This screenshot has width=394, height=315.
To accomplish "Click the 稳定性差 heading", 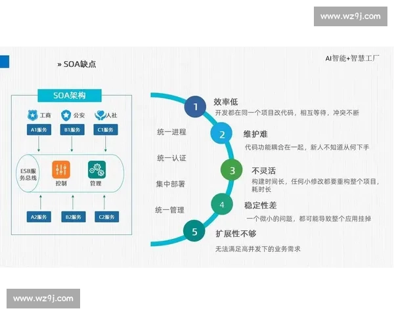I will click(x=261, y=205).
